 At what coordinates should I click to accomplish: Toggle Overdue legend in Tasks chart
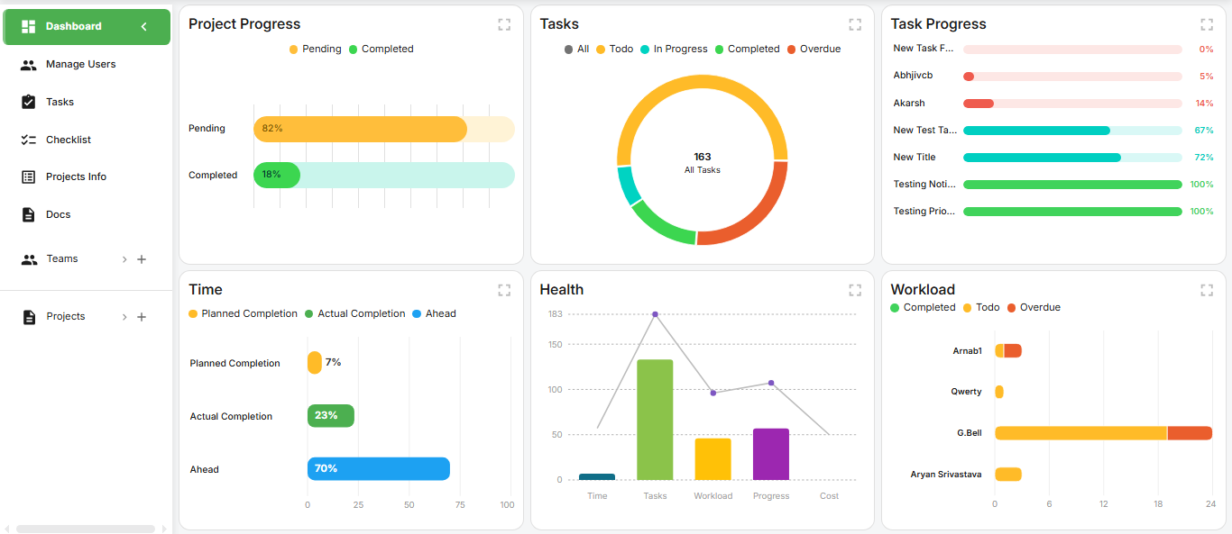814,50
